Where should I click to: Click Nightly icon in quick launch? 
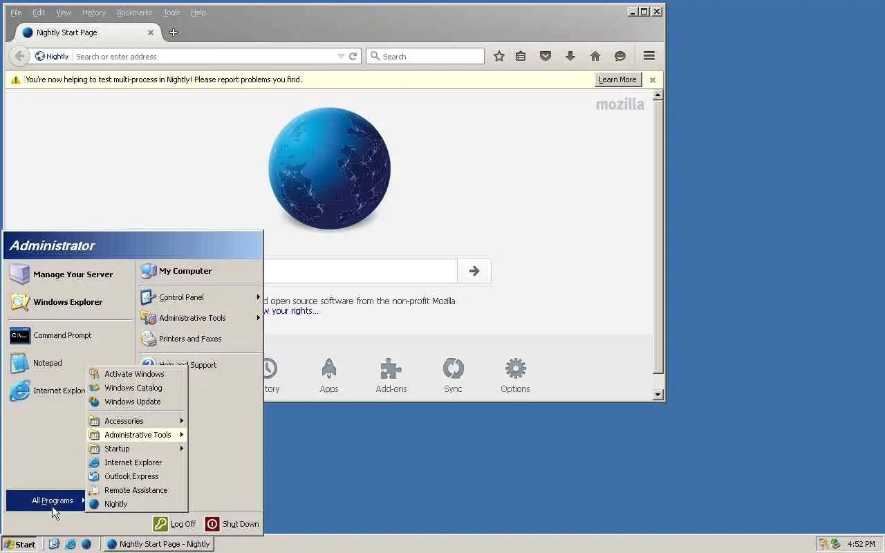tap(86, 544)
